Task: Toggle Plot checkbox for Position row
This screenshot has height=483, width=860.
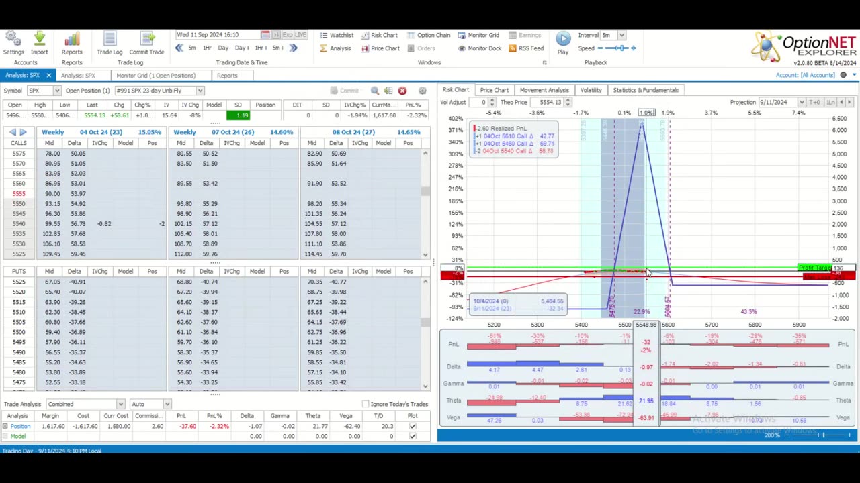Action: pyautogui.click(x=413, y=426)
